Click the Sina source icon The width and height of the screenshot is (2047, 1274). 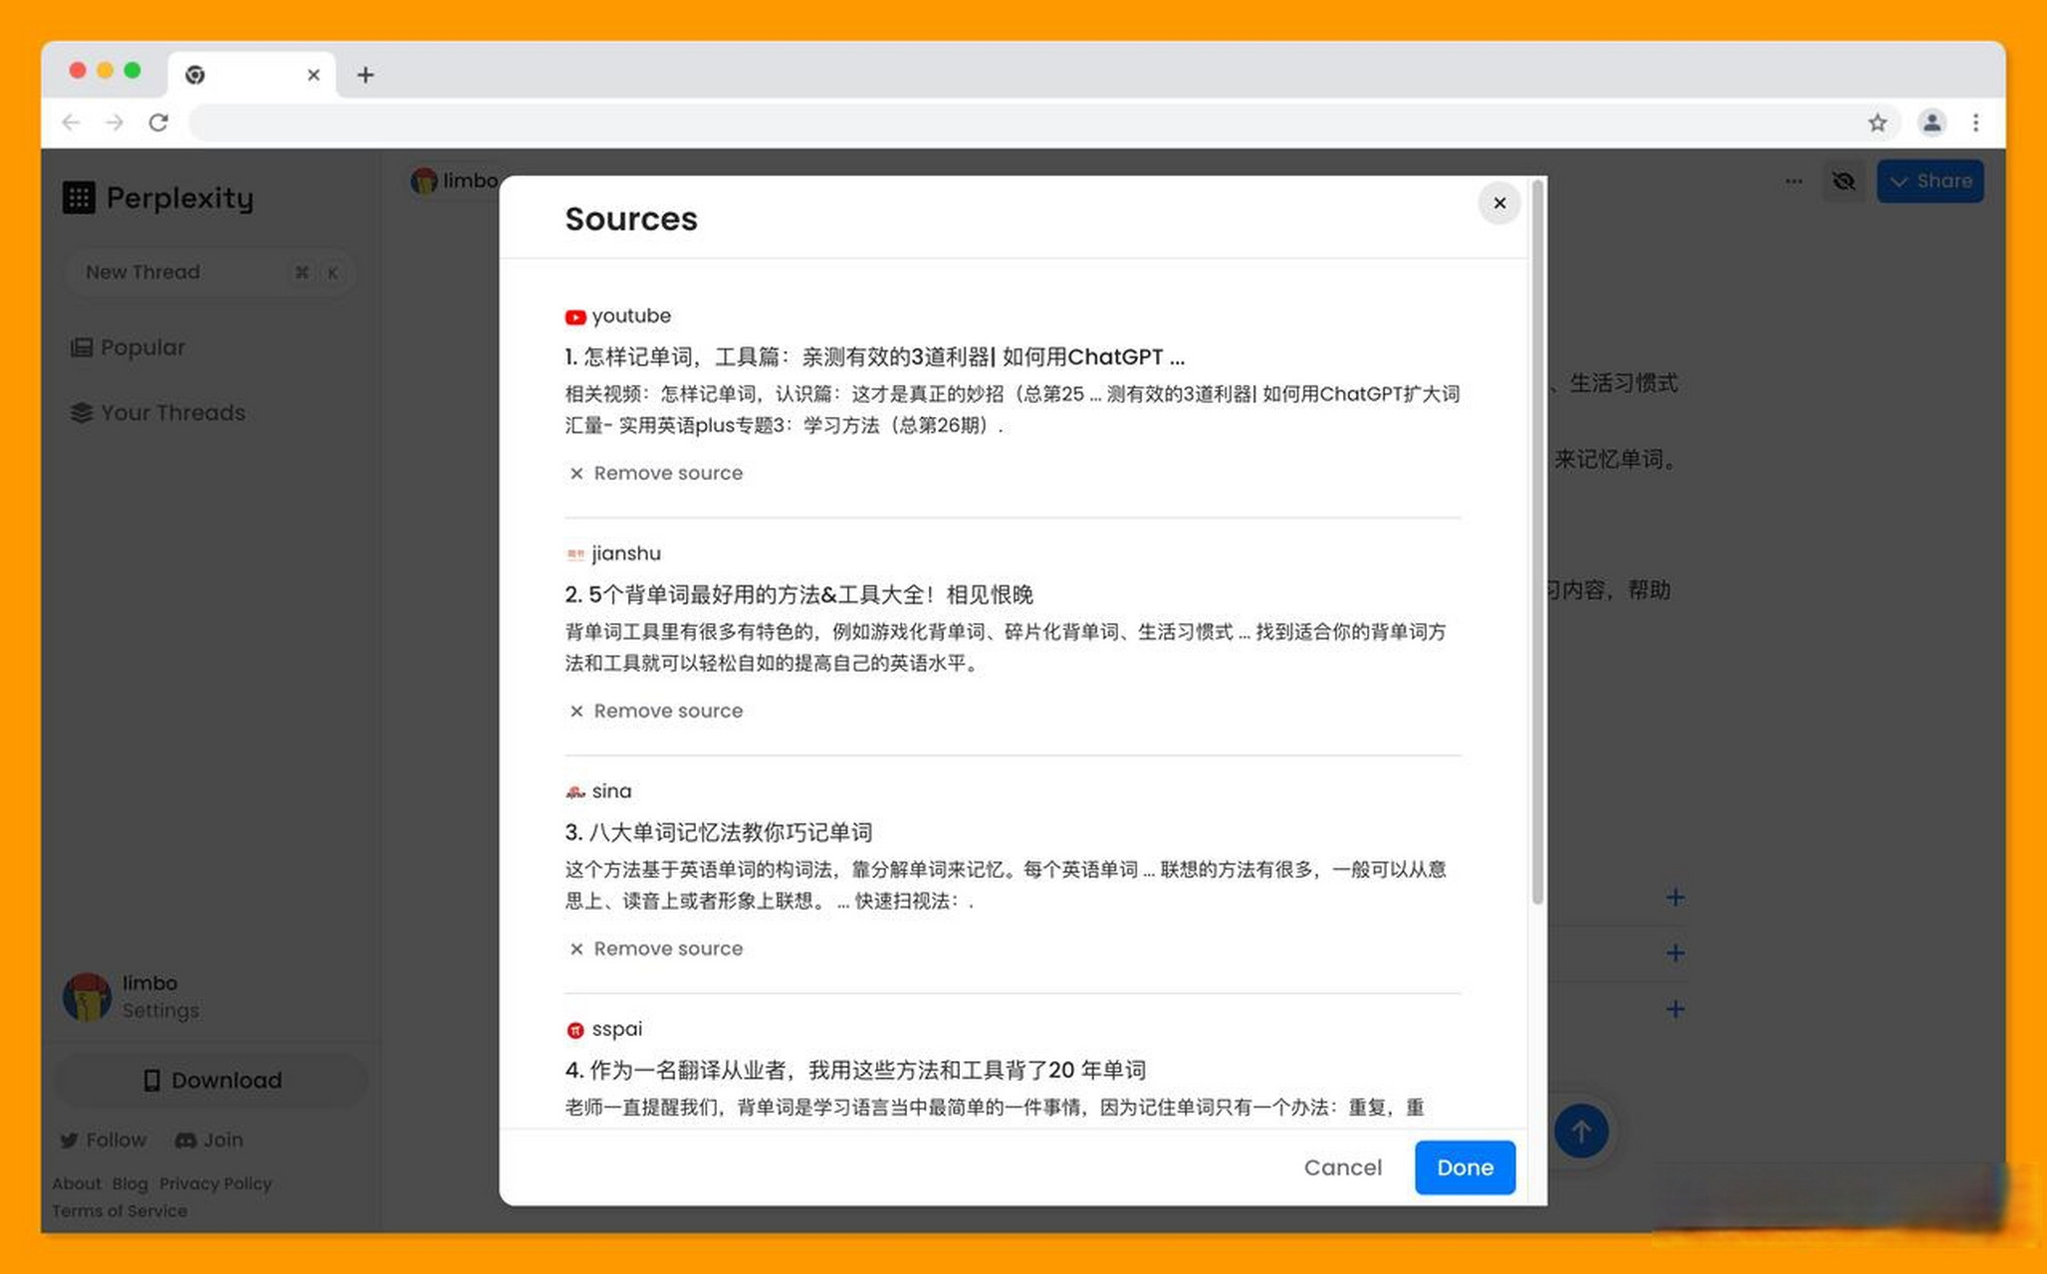573,791
